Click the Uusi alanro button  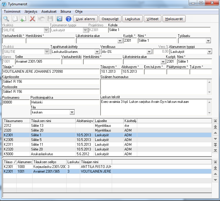coord(85,19)
